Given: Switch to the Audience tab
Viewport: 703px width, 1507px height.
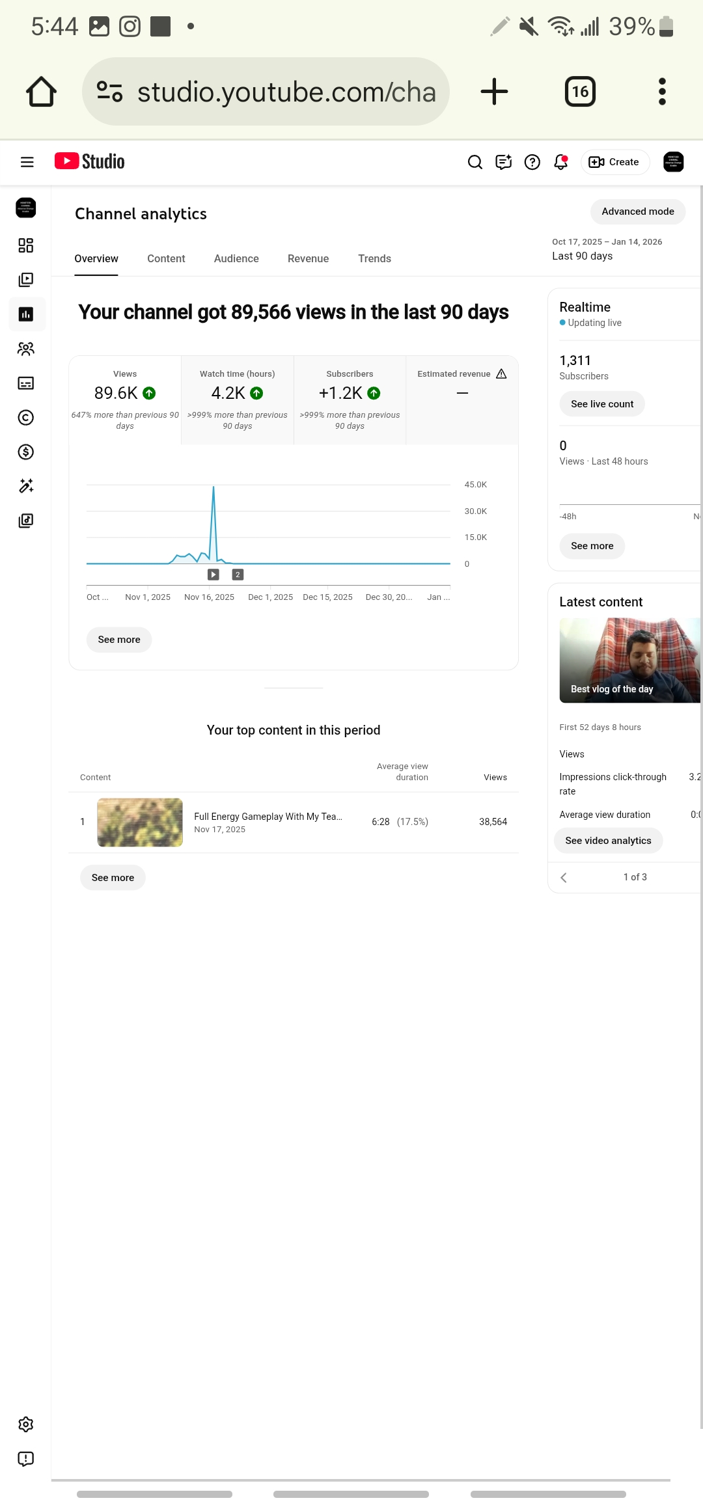Looking at the screenshot, I should point(236,259).
